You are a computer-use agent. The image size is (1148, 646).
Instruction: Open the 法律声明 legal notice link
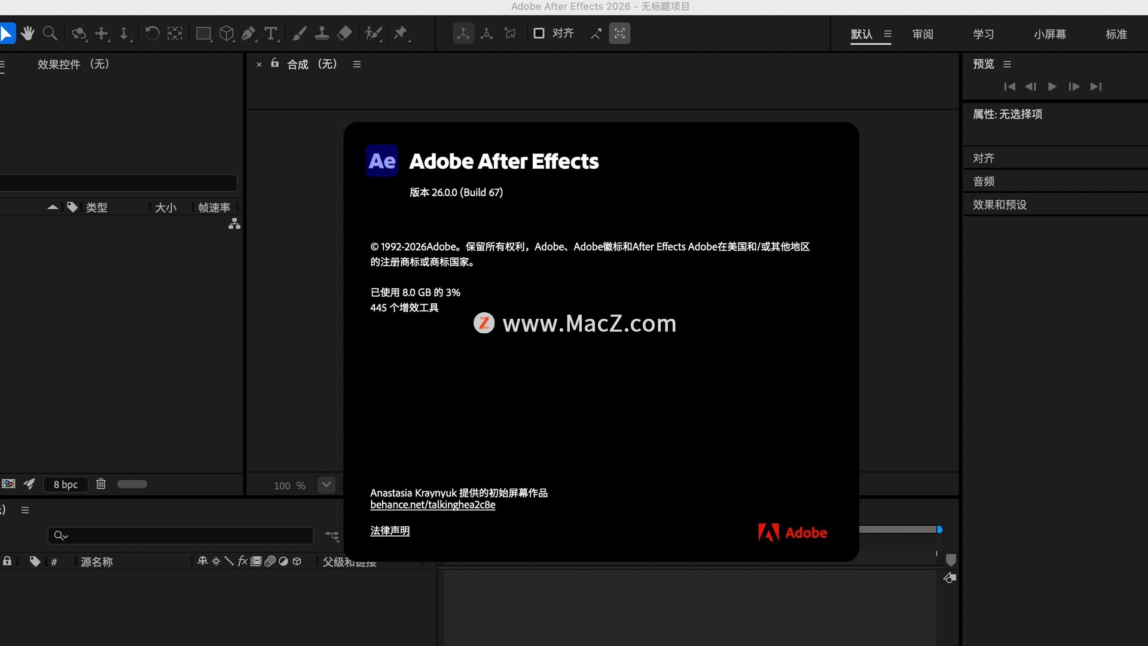(389, 531)
